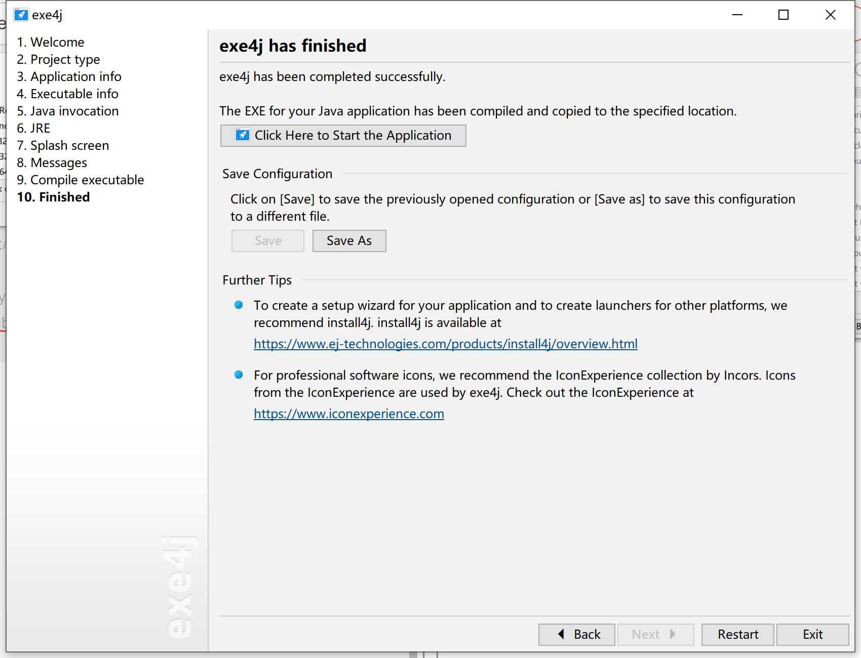Go to step 3. Application info
Viewport: 861px width, 658px height.
[69, 76]
